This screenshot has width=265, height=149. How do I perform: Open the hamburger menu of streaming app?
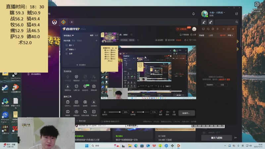(x=218, y=29)
